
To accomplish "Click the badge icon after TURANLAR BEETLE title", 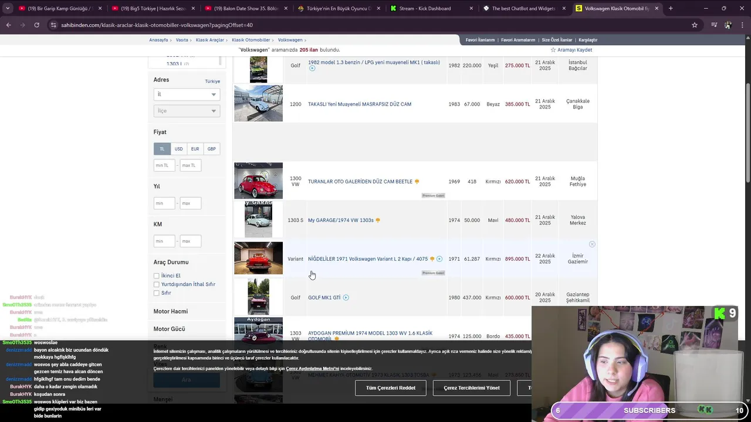I will 417,182.
